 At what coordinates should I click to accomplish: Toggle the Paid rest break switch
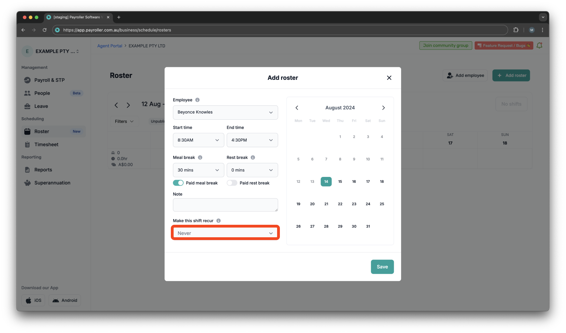coord(232,183)
